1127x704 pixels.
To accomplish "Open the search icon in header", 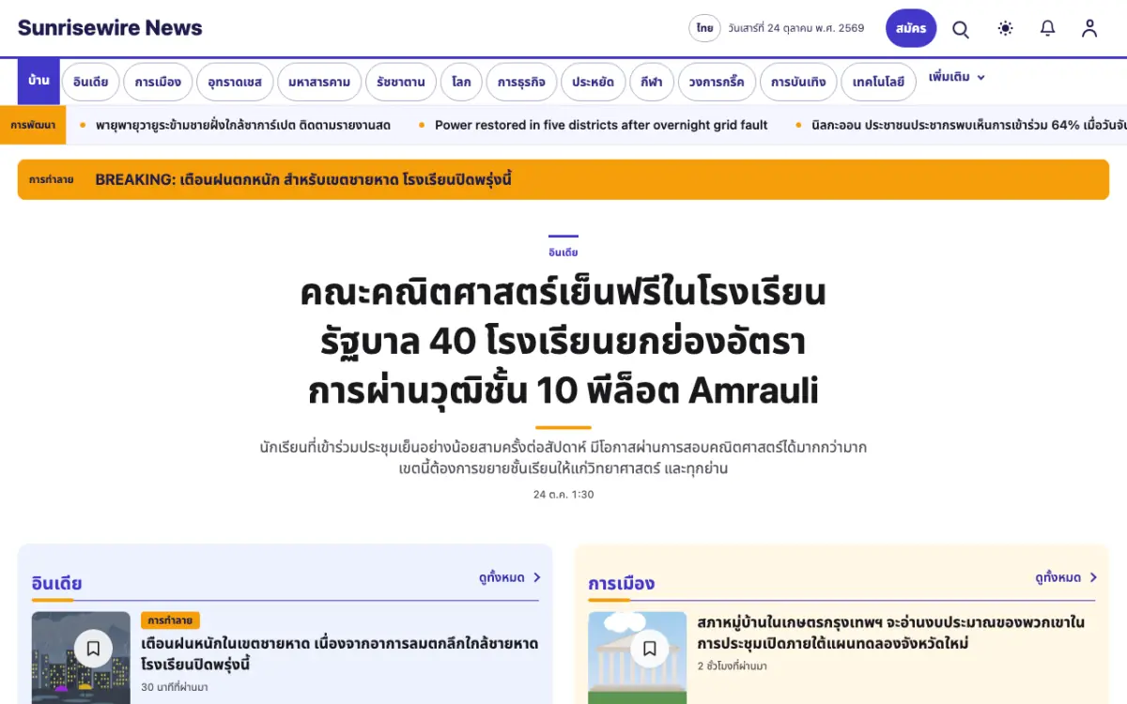I will pos(961,29).
